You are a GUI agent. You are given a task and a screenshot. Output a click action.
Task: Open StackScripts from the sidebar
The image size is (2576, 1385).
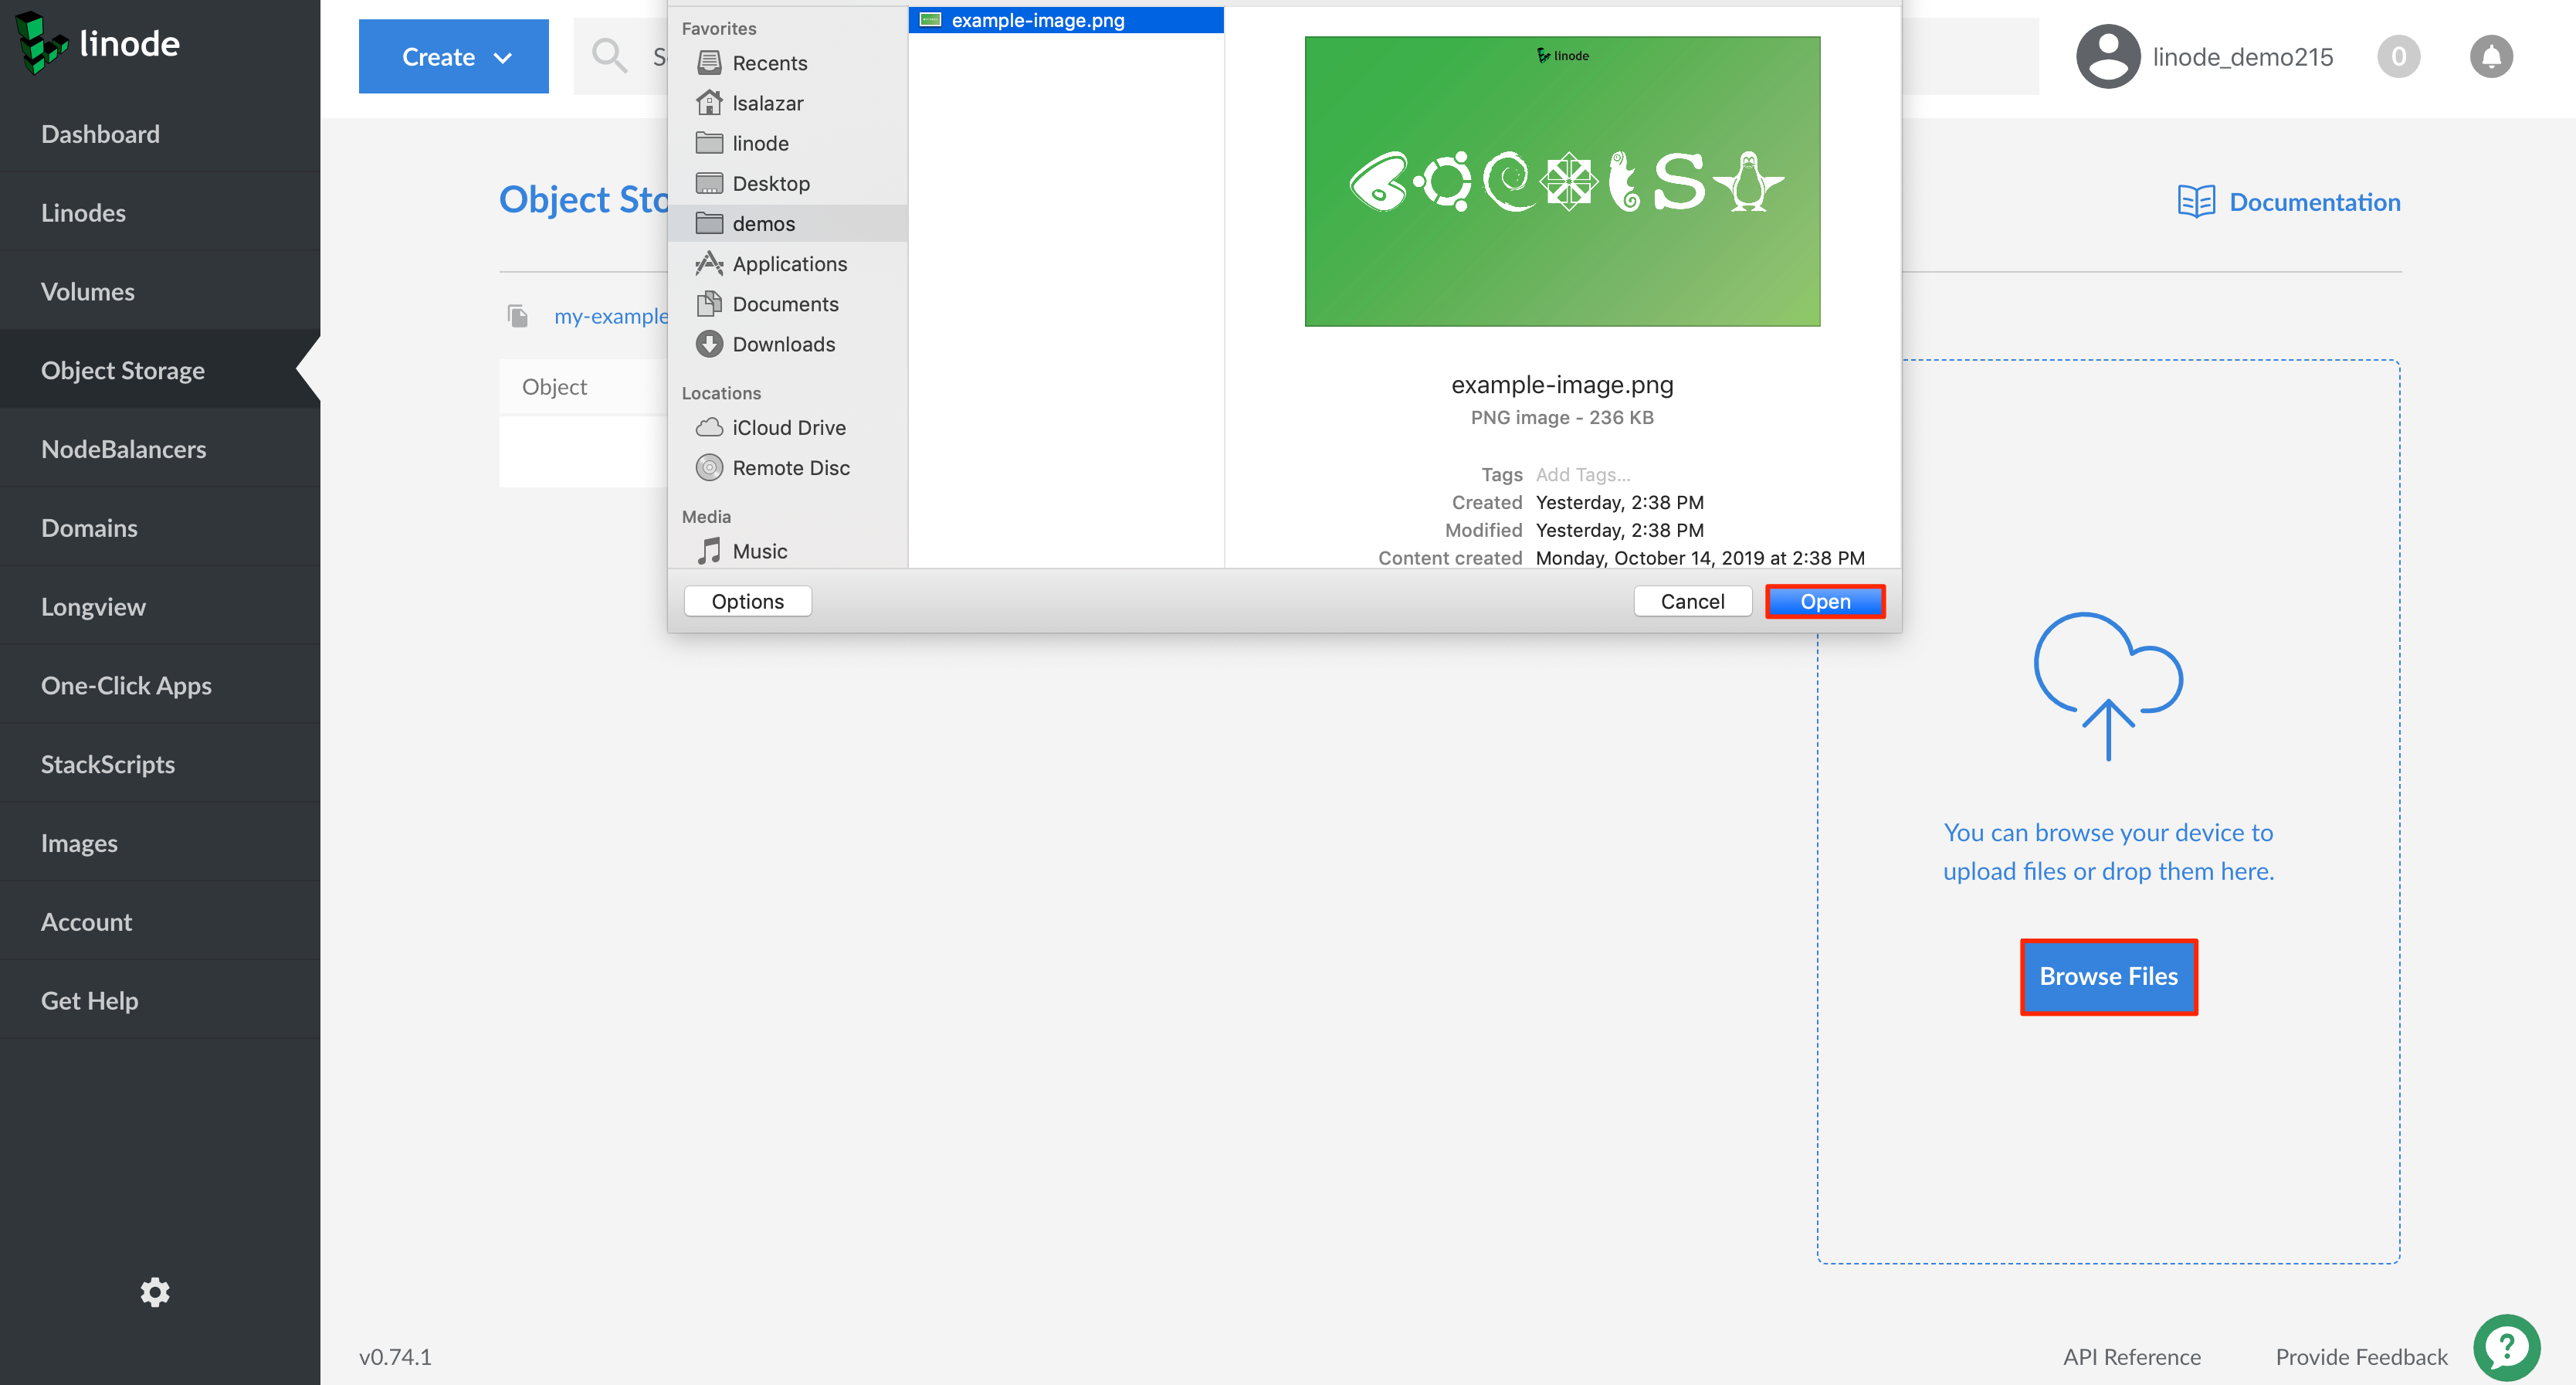[108, 763]
